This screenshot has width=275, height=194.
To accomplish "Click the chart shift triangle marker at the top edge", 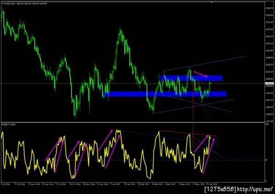I will (x=212, y=2).
